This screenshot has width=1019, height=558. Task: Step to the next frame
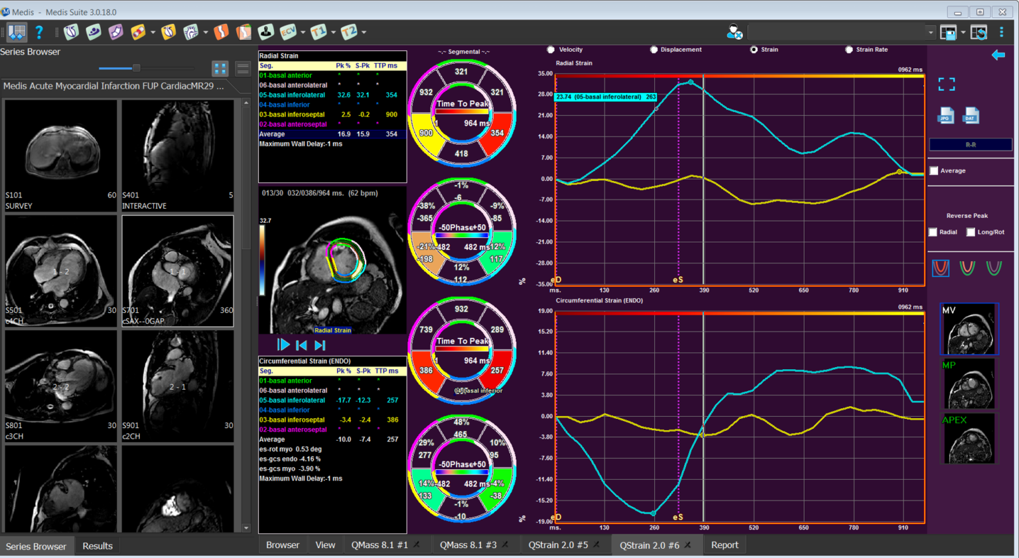click(320, 345)
